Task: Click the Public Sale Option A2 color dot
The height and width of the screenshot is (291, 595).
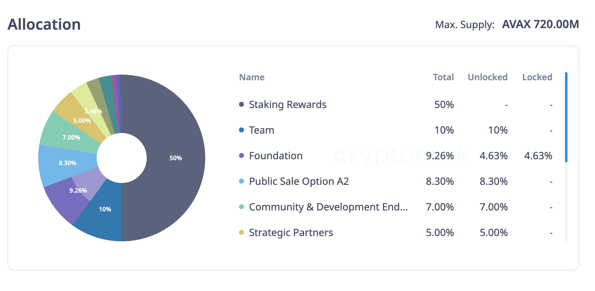Action: click(x=242, y=181)
